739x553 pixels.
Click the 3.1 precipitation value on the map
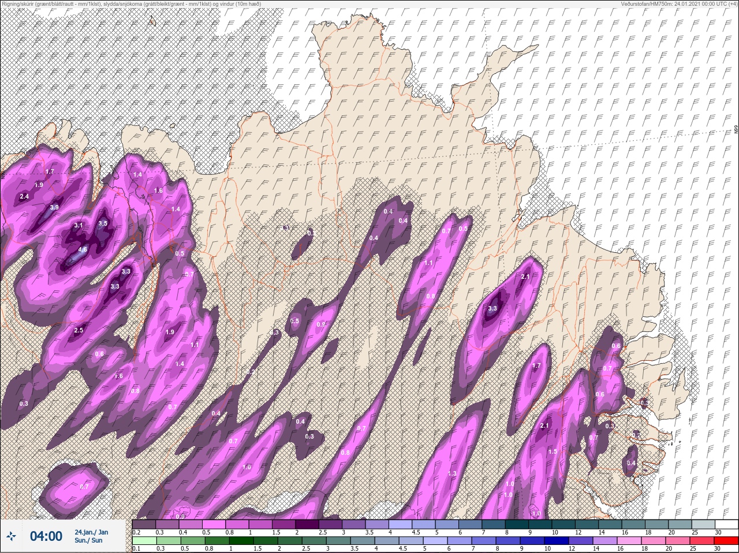point(79,225)
